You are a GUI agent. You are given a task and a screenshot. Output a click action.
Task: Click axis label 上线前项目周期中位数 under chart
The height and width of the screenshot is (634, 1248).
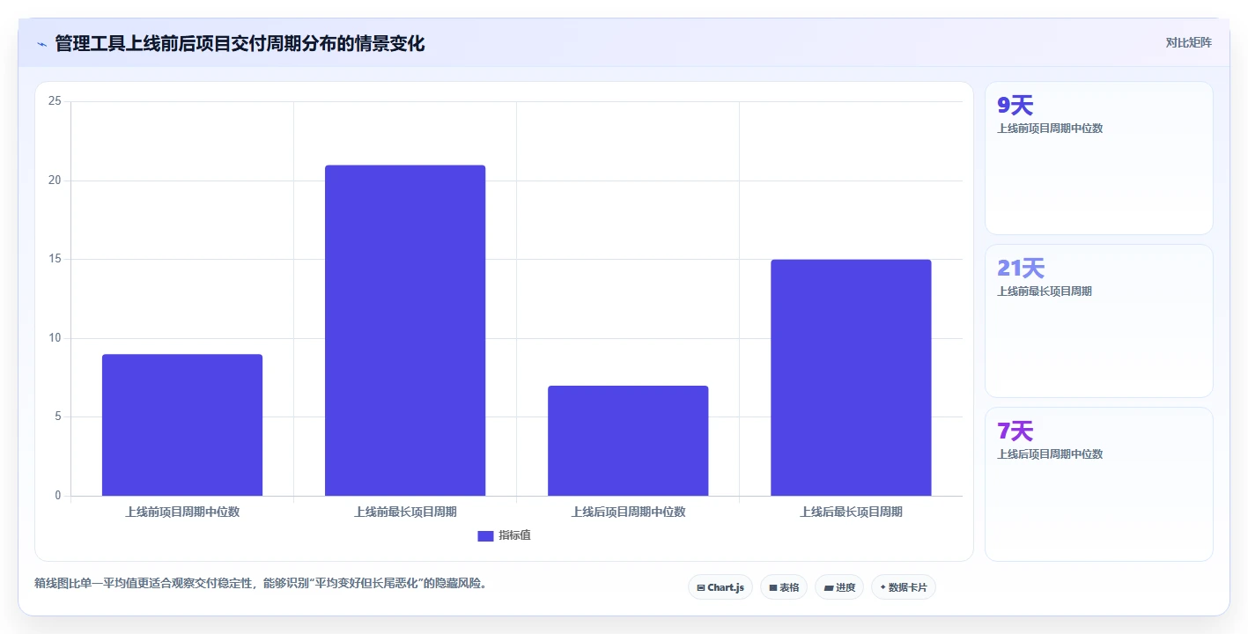182,512
